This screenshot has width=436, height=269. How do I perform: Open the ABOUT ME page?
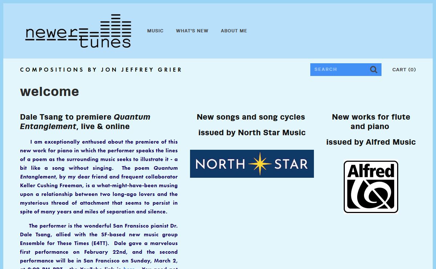[234, 31]
